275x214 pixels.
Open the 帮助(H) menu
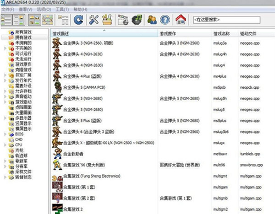coord(80,9)
